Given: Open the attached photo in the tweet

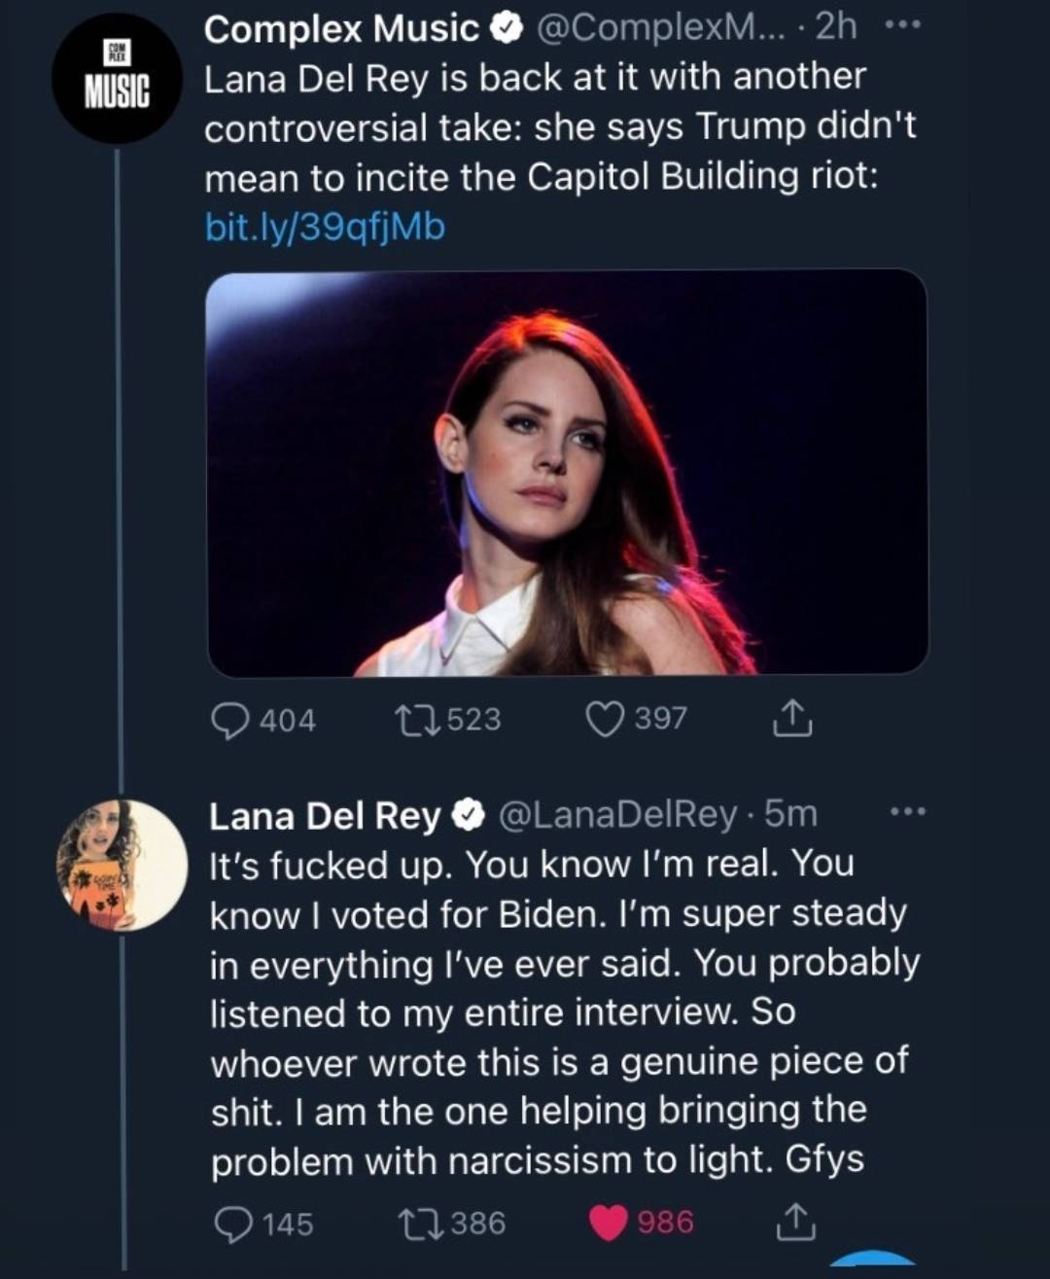Looking at the screenshot, I should (x=567, y=473).
